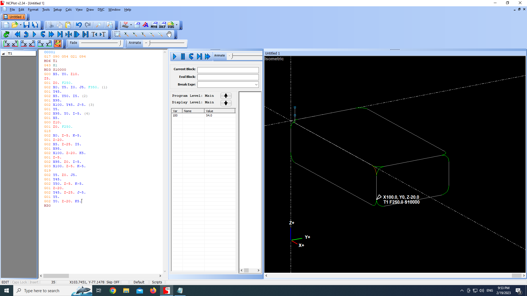Click the text renumber AA icon
Image resolution: width=527 pixels, height=296 pixels.
pos(145,25)
